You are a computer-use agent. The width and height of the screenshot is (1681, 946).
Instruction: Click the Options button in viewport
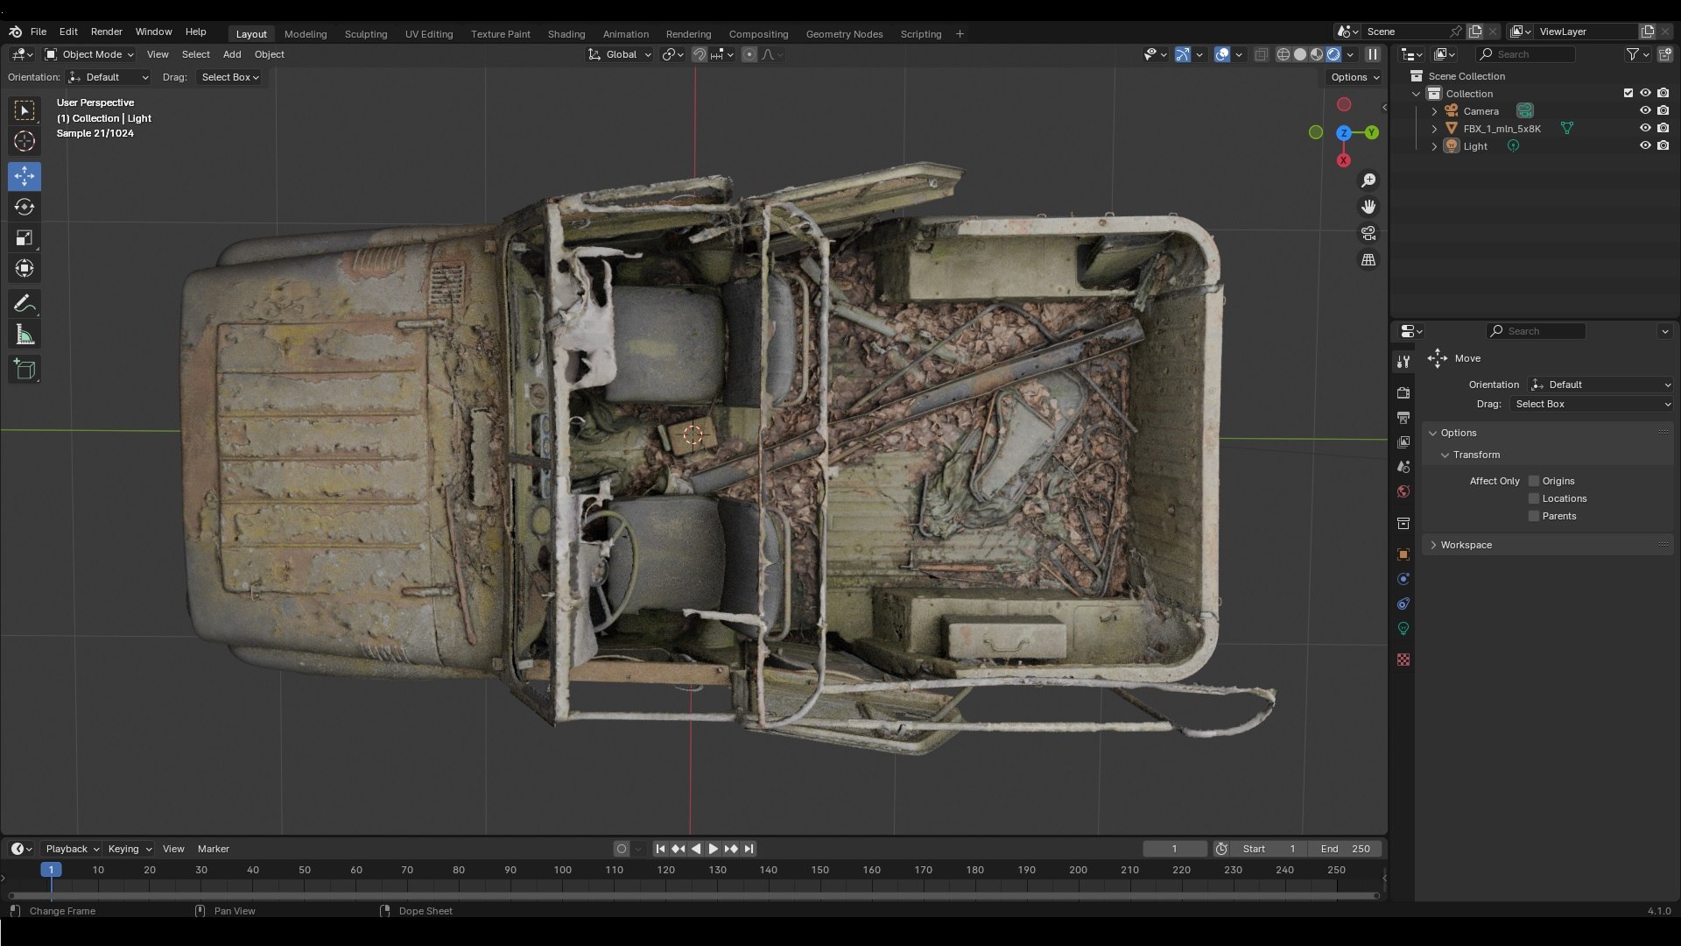tap(1354, 77)
